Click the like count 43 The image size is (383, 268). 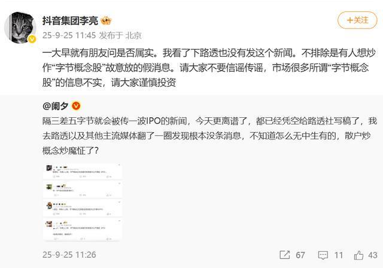pos(372,255)
